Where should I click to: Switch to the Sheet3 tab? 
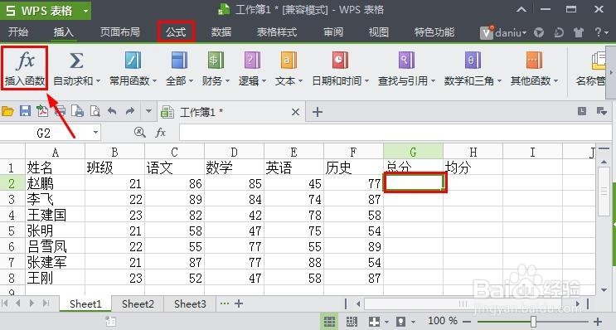tap(190, 303)
